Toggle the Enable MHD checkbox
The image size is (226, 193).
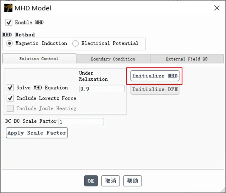click(x=9, y=22)
